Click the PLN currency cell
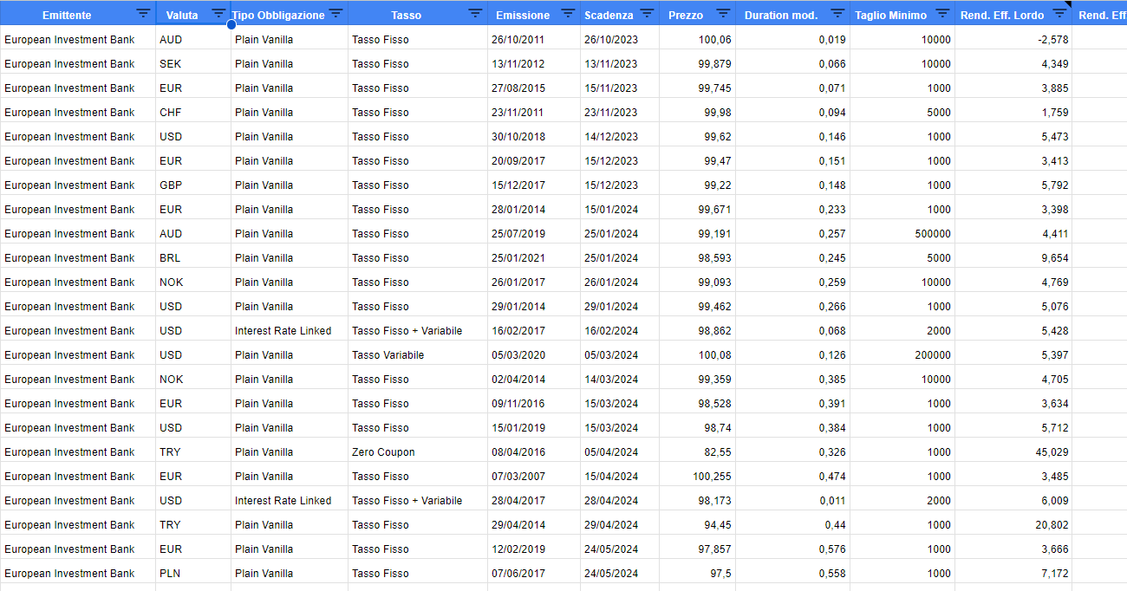Screen dimensions: 1127x591 (x=170, y=573)
